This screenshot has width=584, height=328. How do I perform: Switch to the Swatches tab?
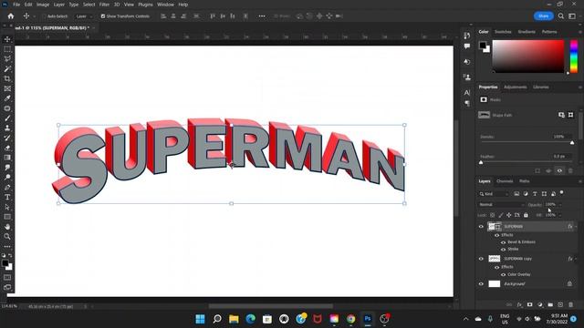pyautogui.click(x=503, y=32)
